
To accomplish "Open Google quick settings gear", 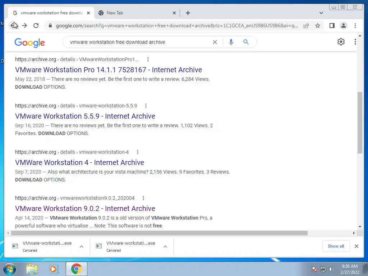I will tap(341, 42).
